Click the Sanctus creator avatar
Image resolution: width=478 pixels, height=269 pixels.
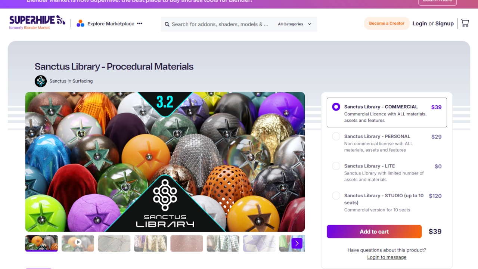(41, 81)
